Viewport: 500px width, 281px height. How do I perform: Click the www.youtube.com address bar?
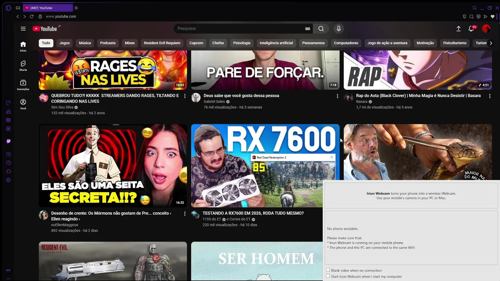coord(61,16)
